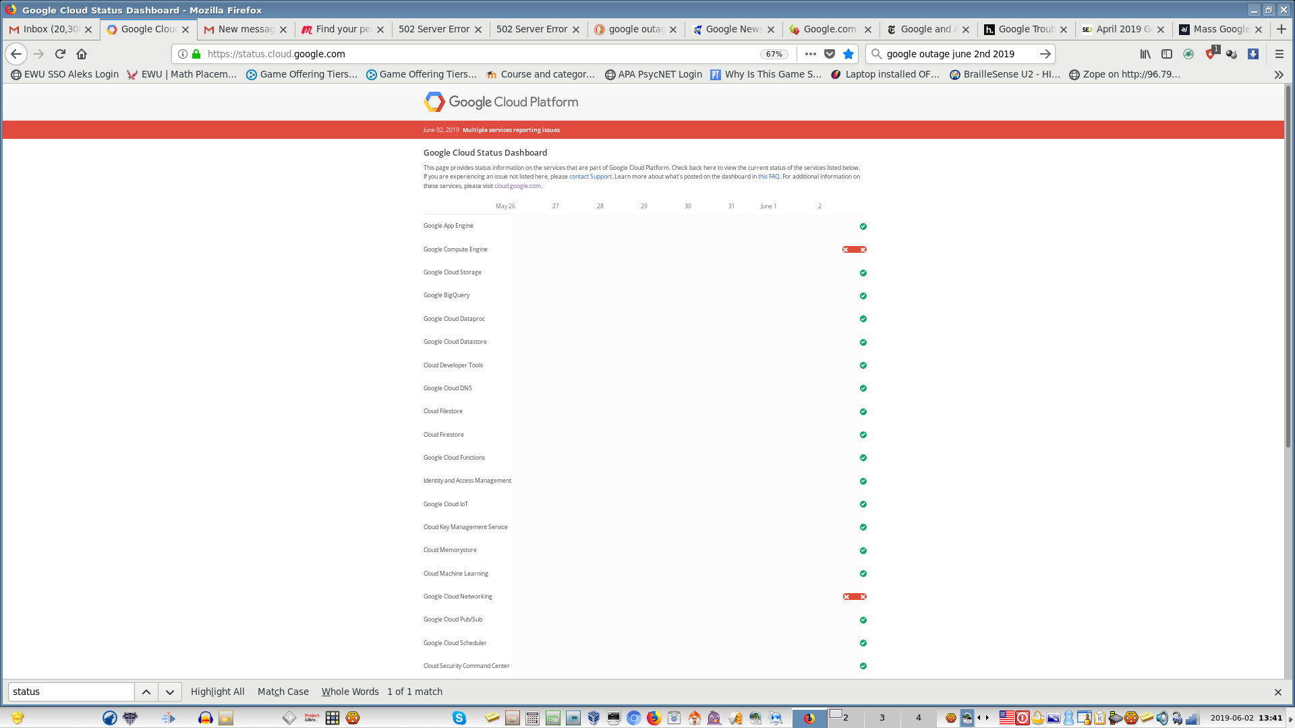Image resolution: width=1295 pixels, height=728 pixels.
Task: Launch Skype from the taskbar
Action: pyautogui.click(x=459, y=718)
